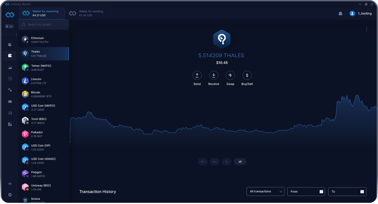The image size is (378, 204).
Task: Select the 3m chart range
Action: (215, 162)
